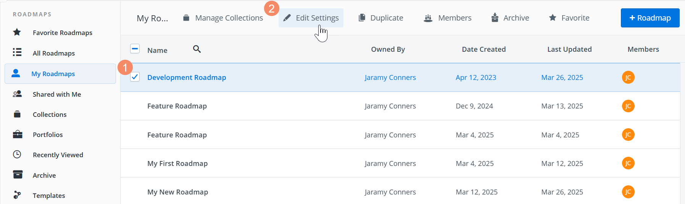This screenshot has width=685, height=204.
Task: Click the orange JC avatar for My First Roadmap
Action: [628, 163]
